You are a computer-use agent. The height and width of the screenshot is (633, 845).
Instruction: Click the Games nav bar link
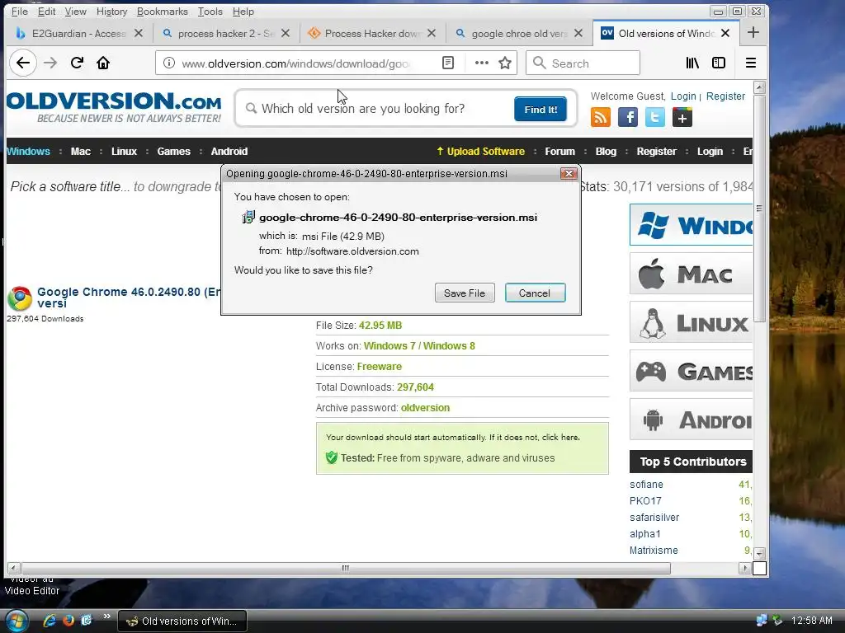coord(173,152)
